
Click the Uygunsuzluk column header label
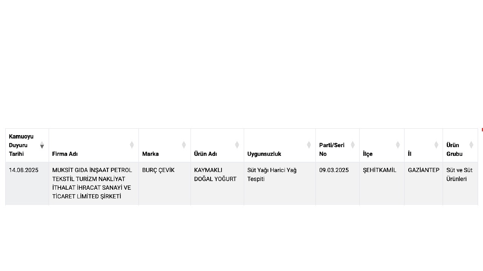point(264,154)
